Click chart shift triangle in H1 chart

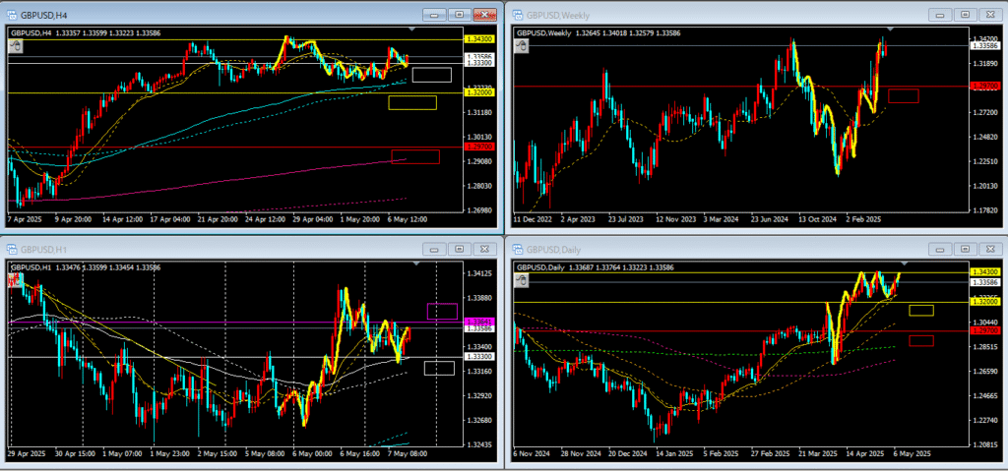(x=417, y=264)
